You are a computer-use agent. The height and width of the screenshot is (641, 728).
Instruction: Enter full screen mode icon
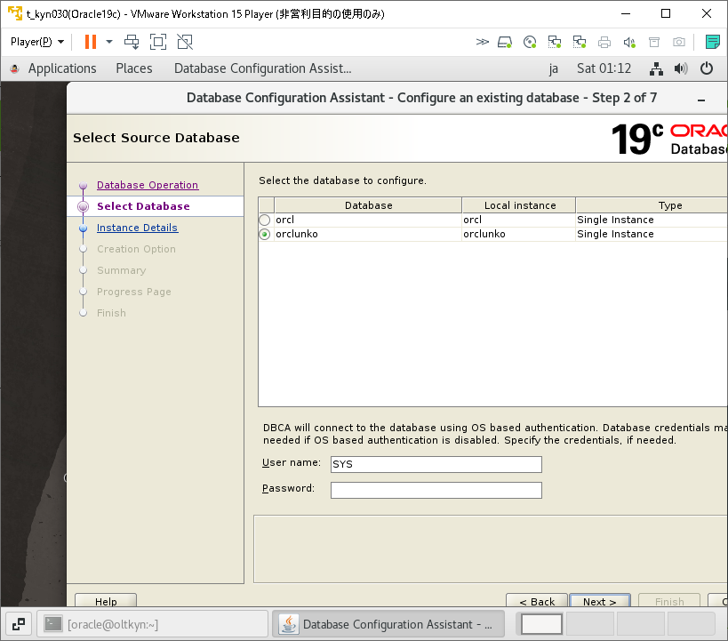[x=158, y=42]
